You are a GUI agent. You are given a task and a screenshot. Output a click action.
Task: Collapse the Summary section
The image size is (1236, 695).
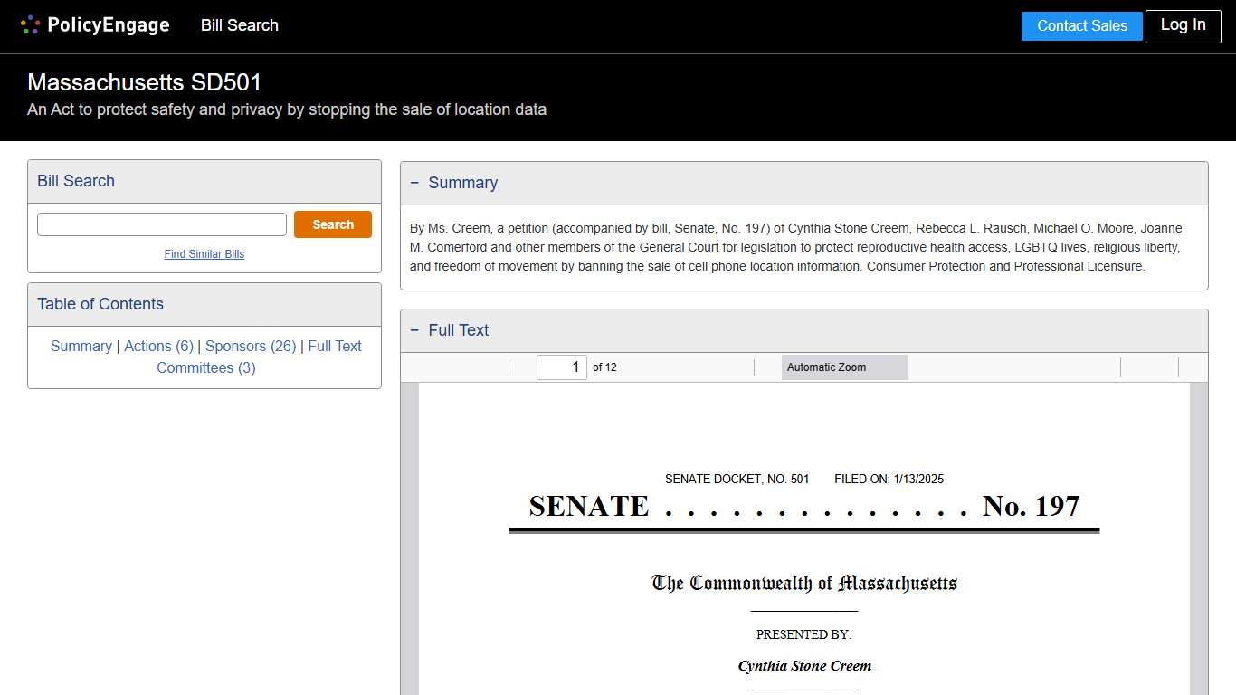coord(414,182)
